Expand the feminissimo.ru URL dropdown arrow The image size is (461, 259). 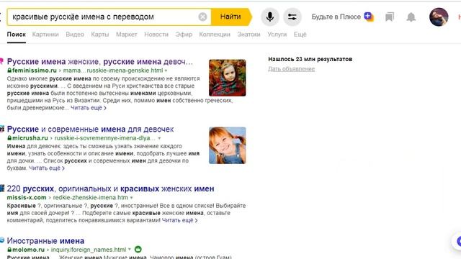[x=166, y=71]
